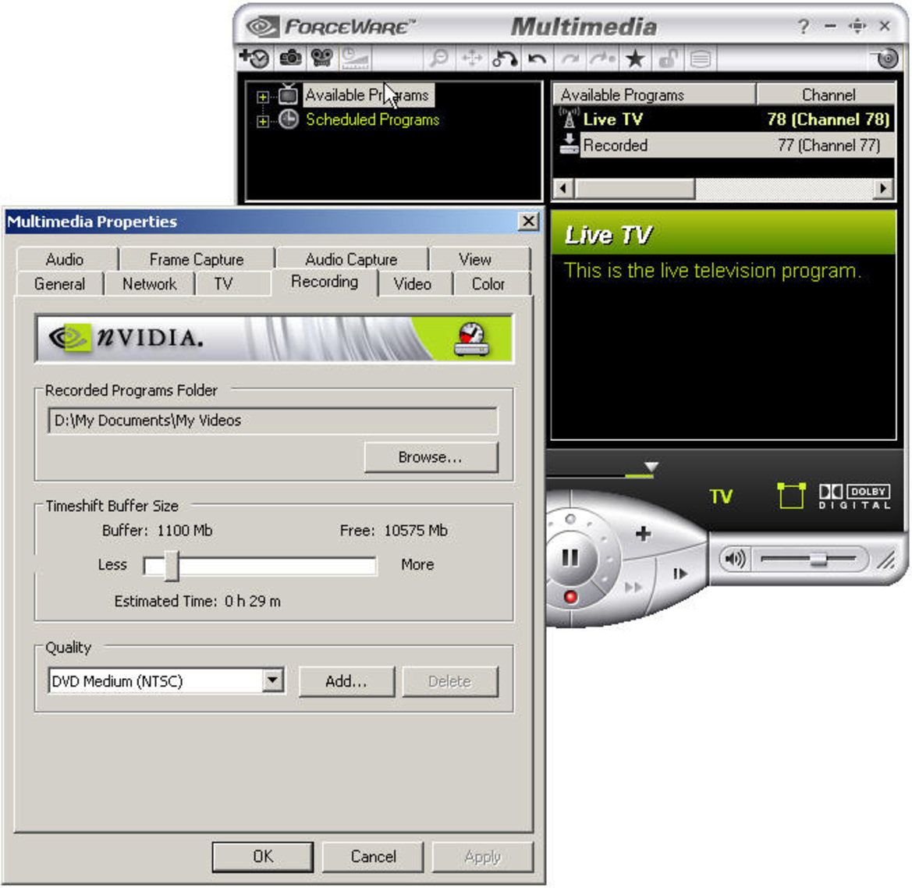This screenshot has width=912, height=888.
Task: Click the black undo arrow icon
Action: pyautogui.click(x=537, y=59)
